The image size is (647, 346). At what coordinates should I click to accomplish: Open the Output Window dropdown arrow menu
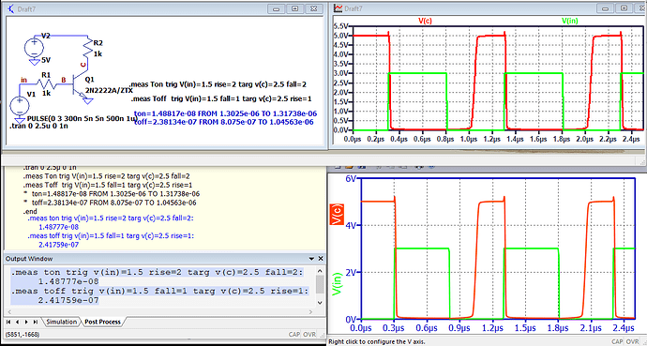pyautogui.click(x=311, y=259)
